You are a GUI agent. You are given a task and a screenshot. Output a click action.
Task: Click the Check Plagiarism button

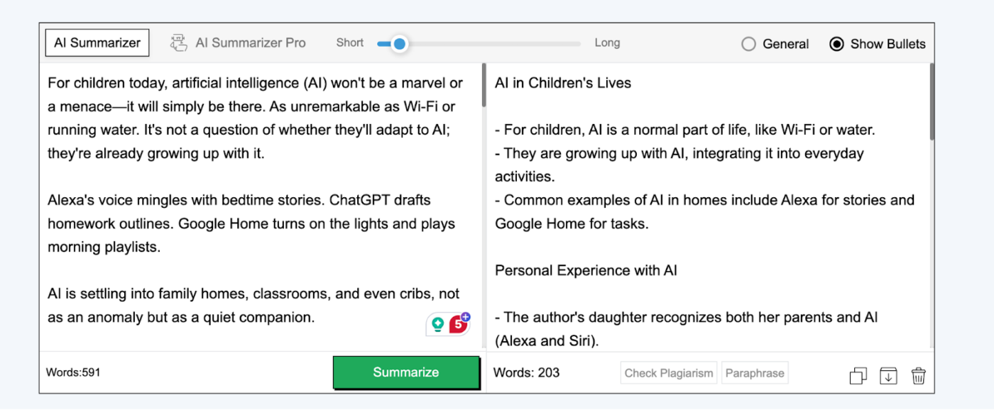pyautogui.click(x=668, y=373)
